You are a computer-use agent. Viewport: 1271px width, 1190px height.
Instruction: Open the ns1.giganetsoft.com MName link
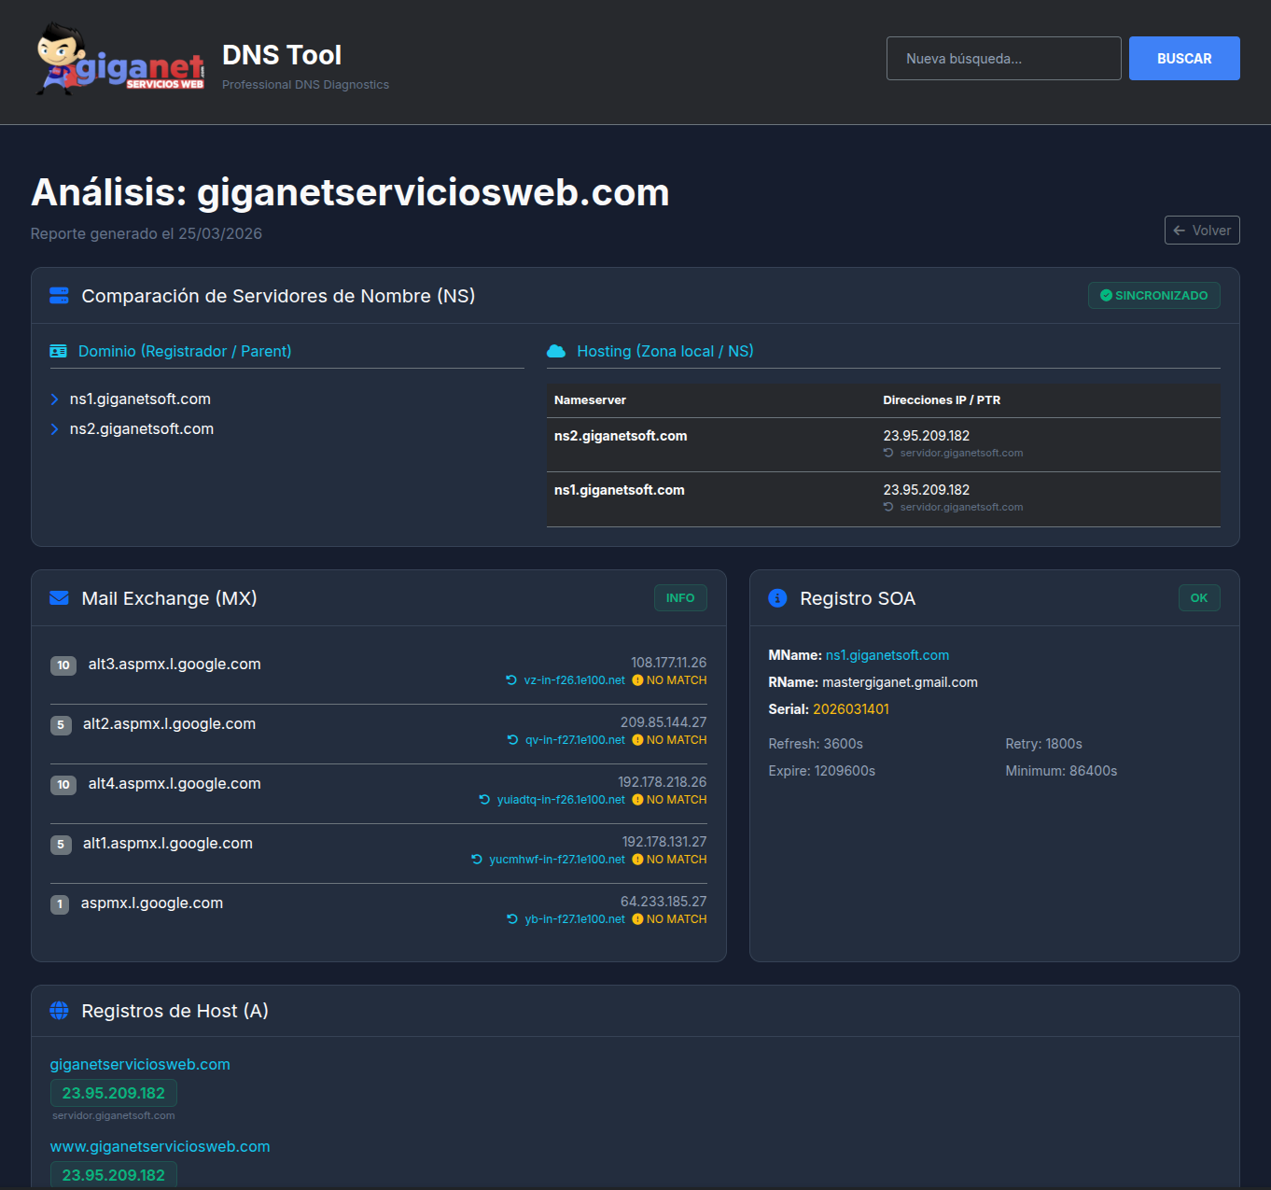[x=887, y=655]
